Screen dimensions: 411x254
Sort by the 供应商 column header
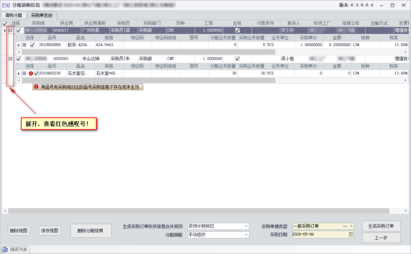(x=66, y=23)
